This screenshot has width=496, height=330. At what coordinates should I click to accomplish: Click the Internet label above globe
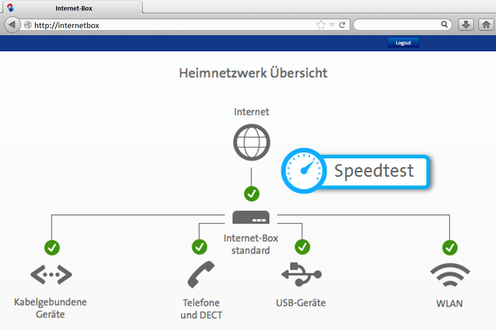[251, 111]
